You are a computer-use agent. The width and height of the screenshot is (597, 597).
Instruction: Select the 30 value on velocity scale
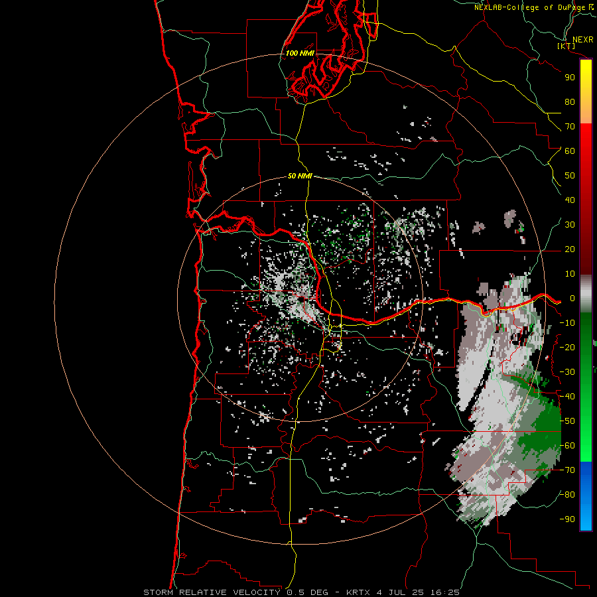[x=570, y=225]
